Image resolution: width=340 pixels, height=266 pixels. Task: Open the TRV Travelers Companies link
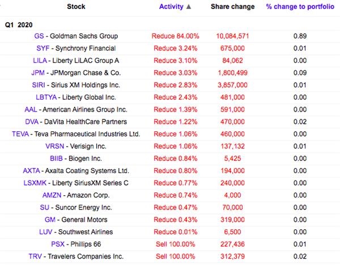coord(36,256)
